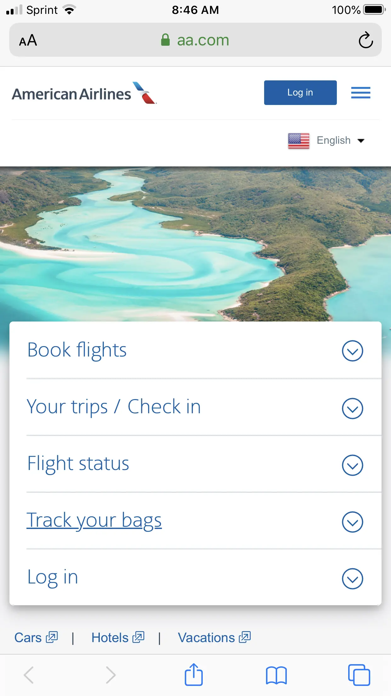Expand the Flight status section
The height and width of the screenshot is (696, 391).
[352, 465]
